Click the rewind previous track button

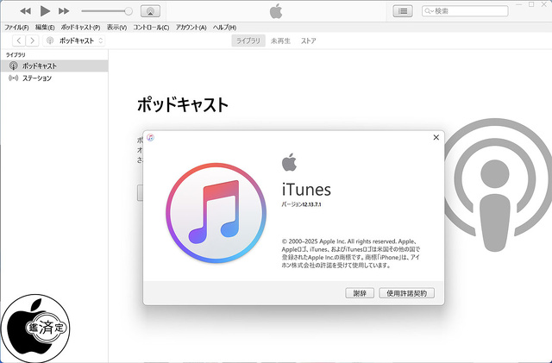point(25,11)
